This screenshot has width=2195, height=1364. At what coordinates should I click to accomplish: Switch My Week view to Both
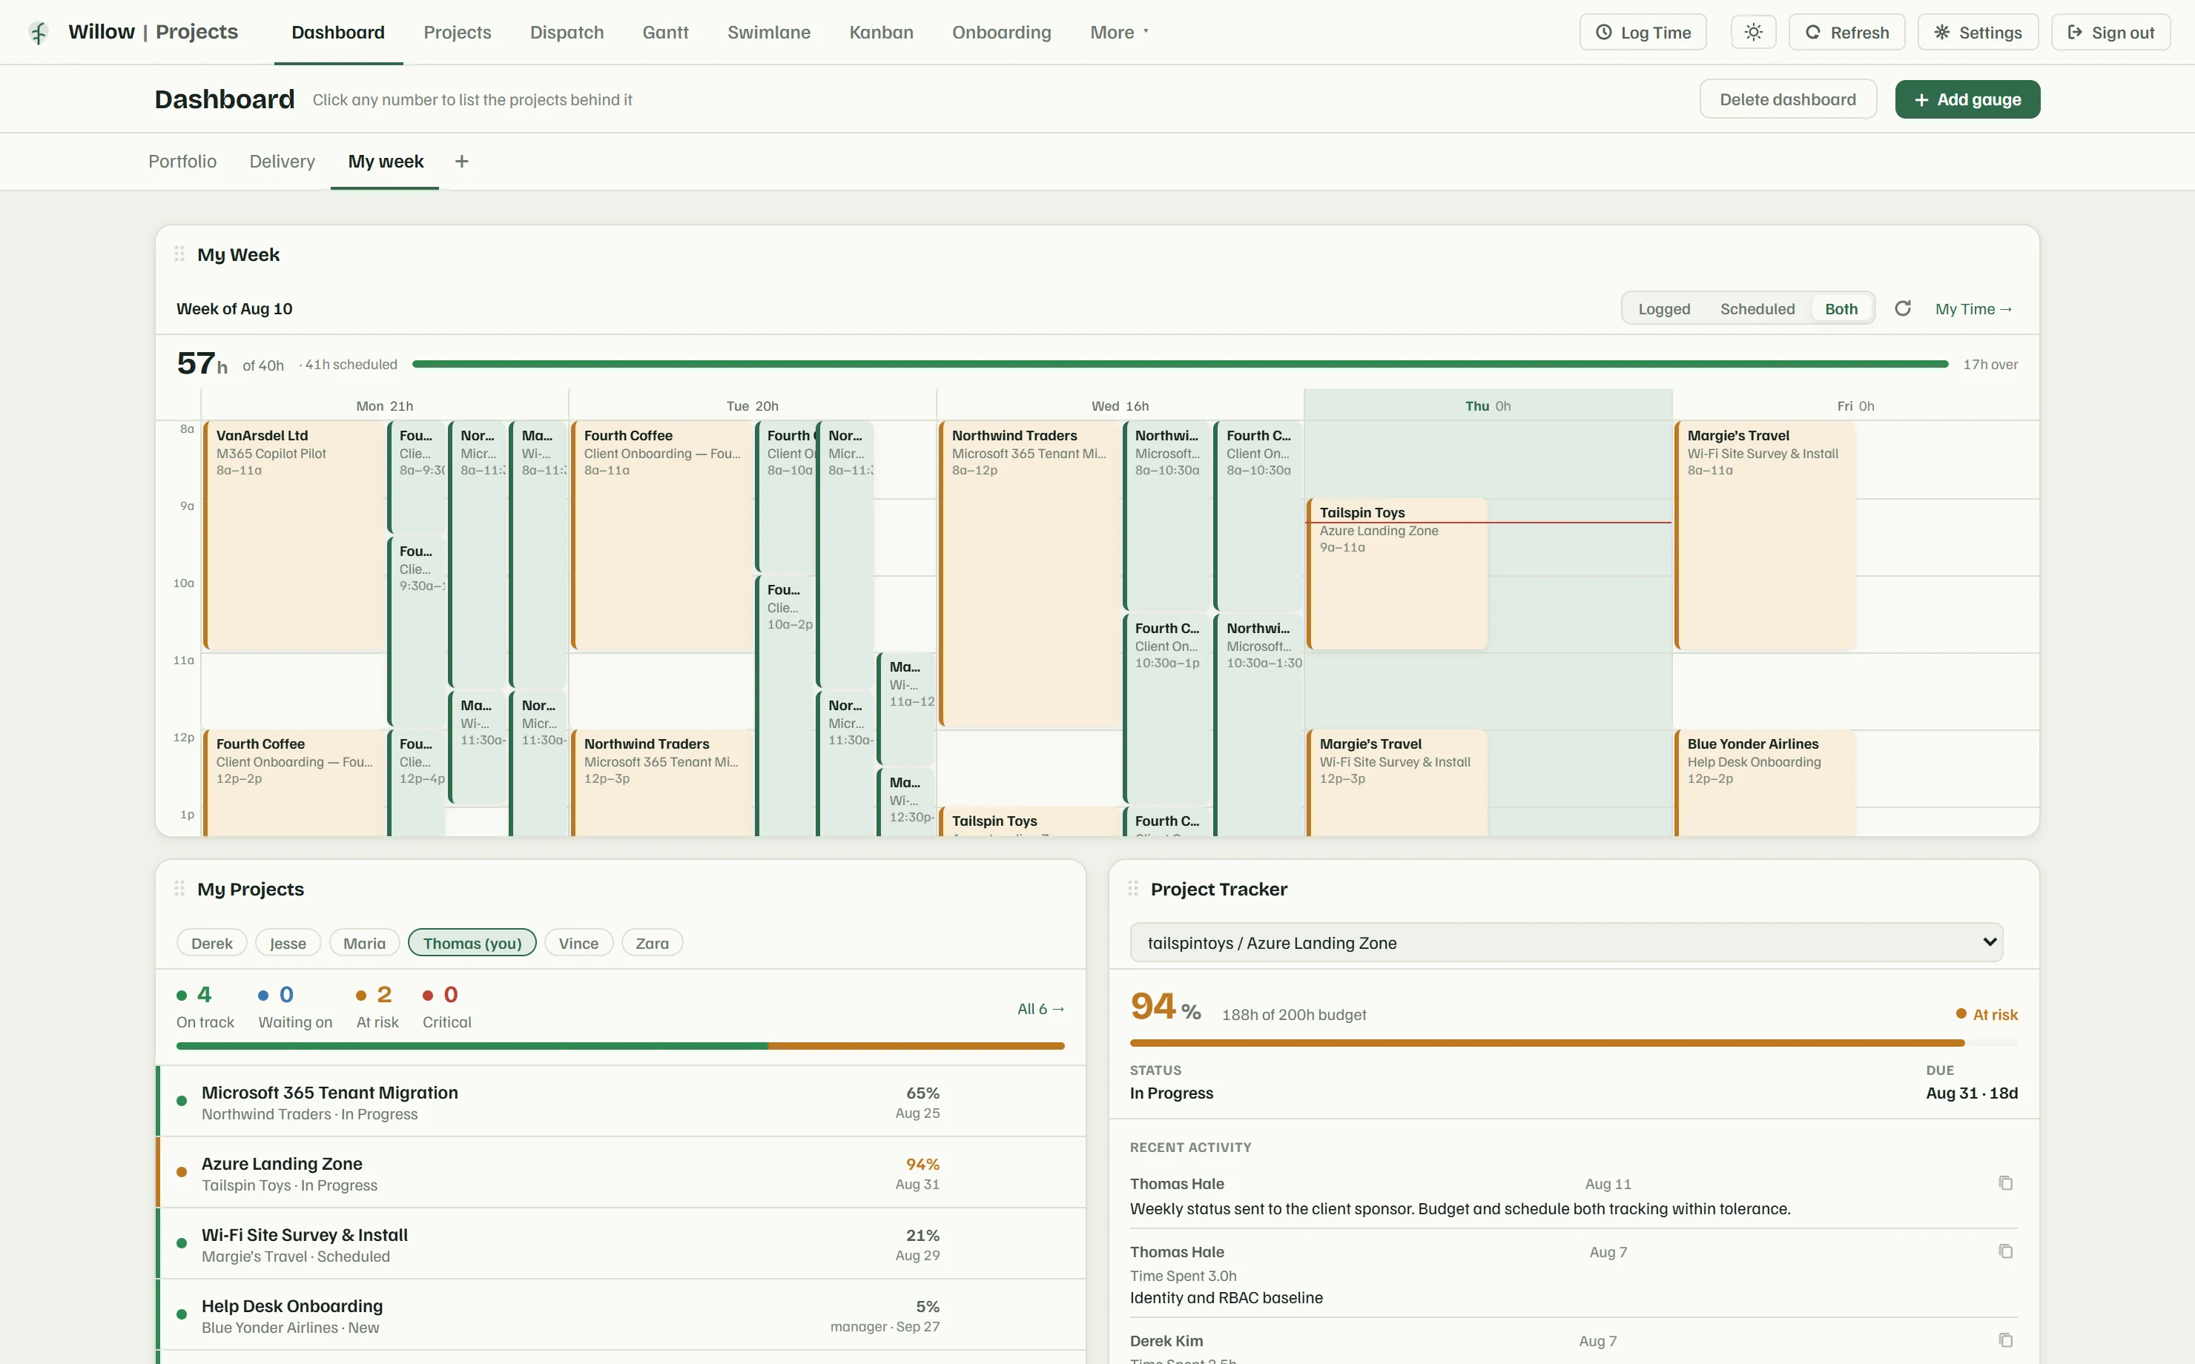pyautogui.click(x=1841, y=308)
